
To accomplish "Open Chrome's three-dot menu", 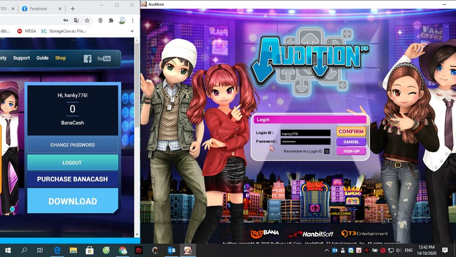I will coord(133,21).
